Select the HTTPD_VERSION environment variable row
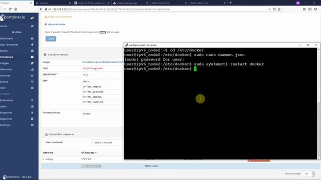The height and width of the screenshot is (180, 321). tap(103, 92)
